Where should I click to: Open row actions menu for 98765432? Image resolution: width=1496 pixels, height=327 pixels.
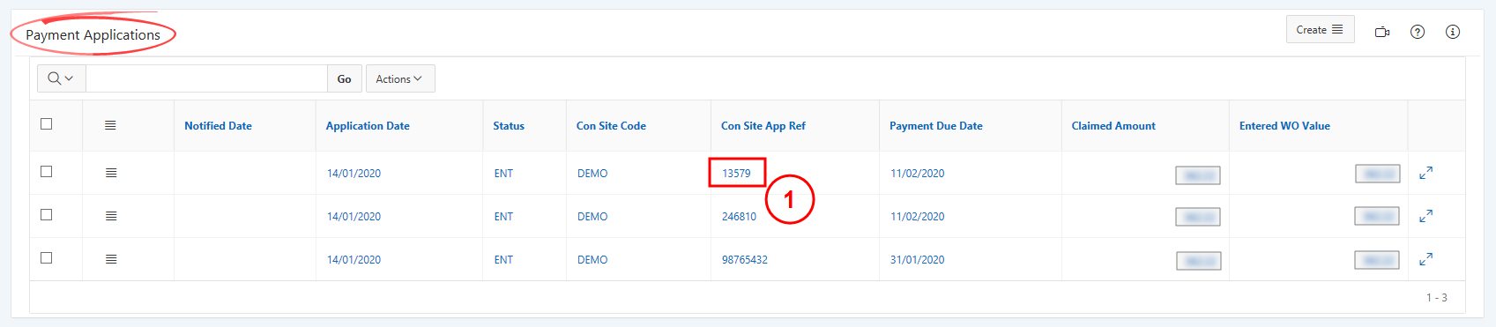coord(111,259)
